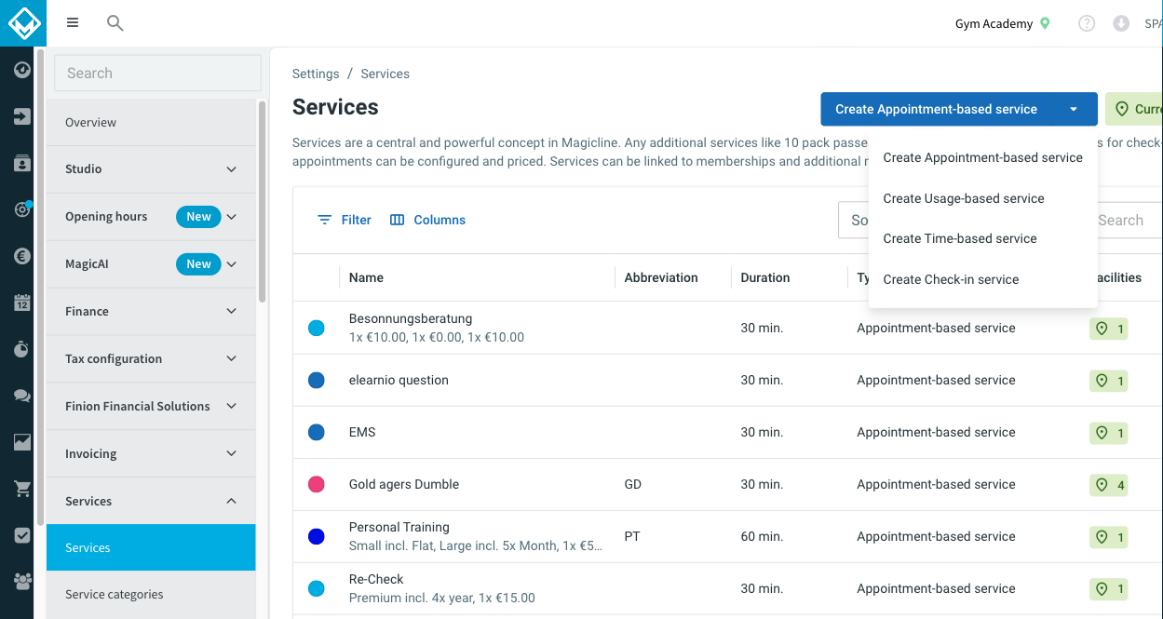This screenshot has width=1163, height=619.
Task: Expand the MagicAI section
Action: pyautogui.click(x=151, y=264)
